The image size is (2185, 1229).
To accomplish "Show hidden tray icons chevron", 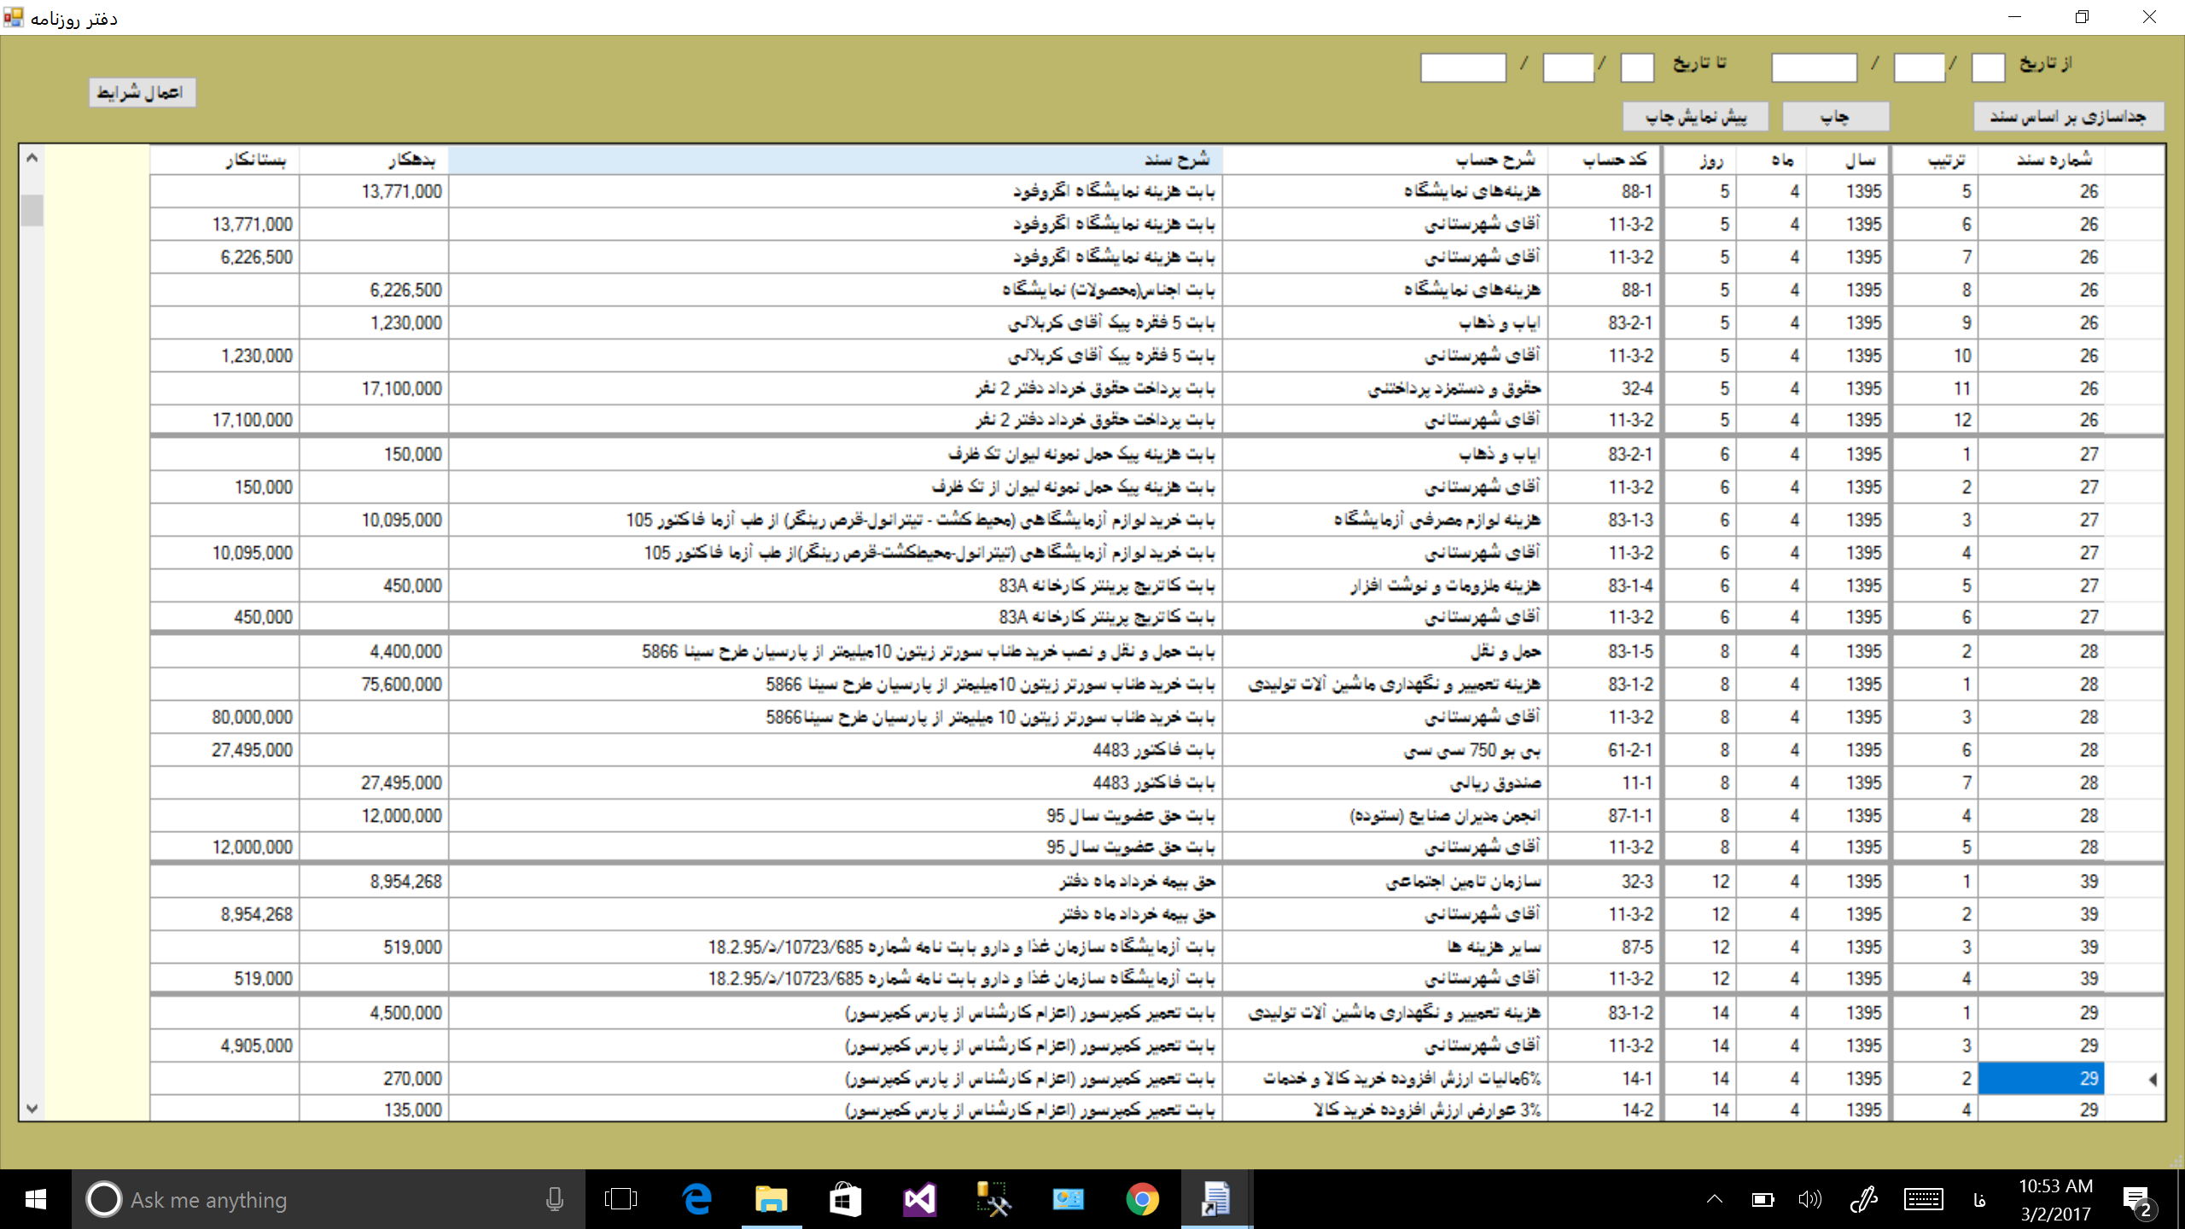I will 1714,1200.
